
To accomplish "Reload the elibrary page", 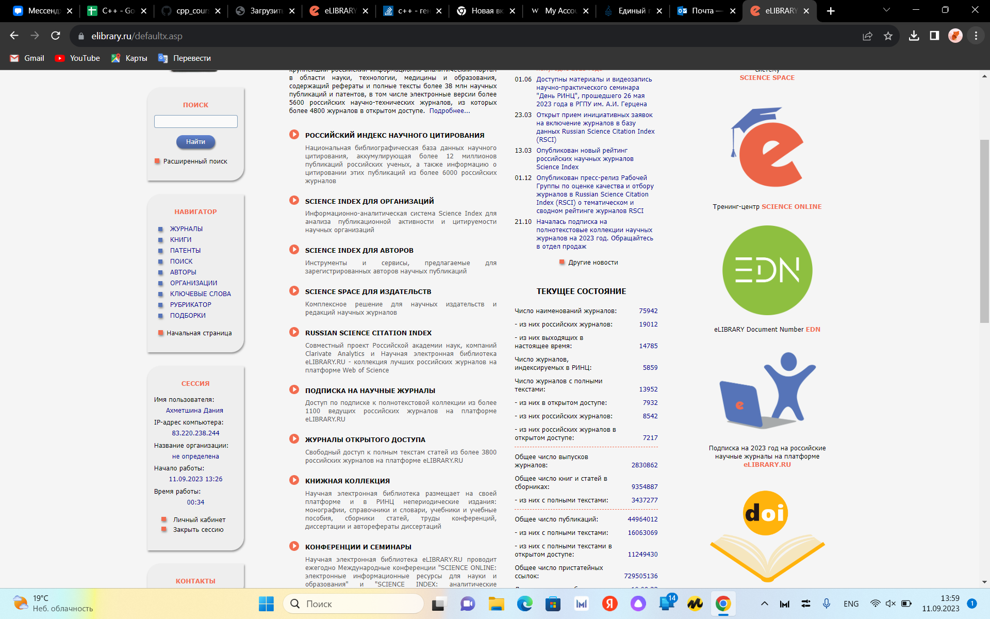I will click(56, 36).
